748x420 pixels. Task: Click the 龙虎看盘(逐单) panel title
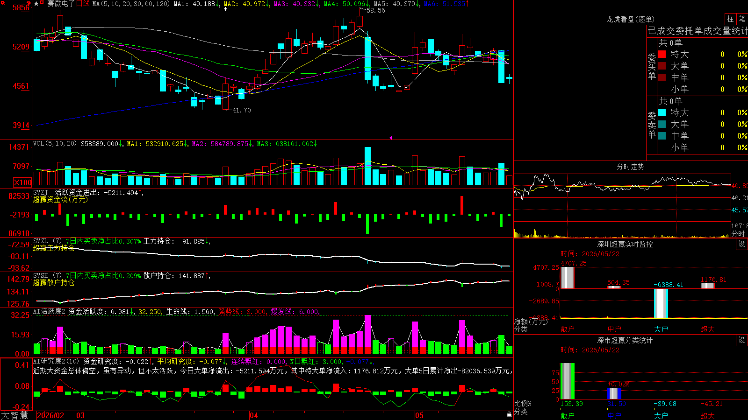tap(631, 19)
